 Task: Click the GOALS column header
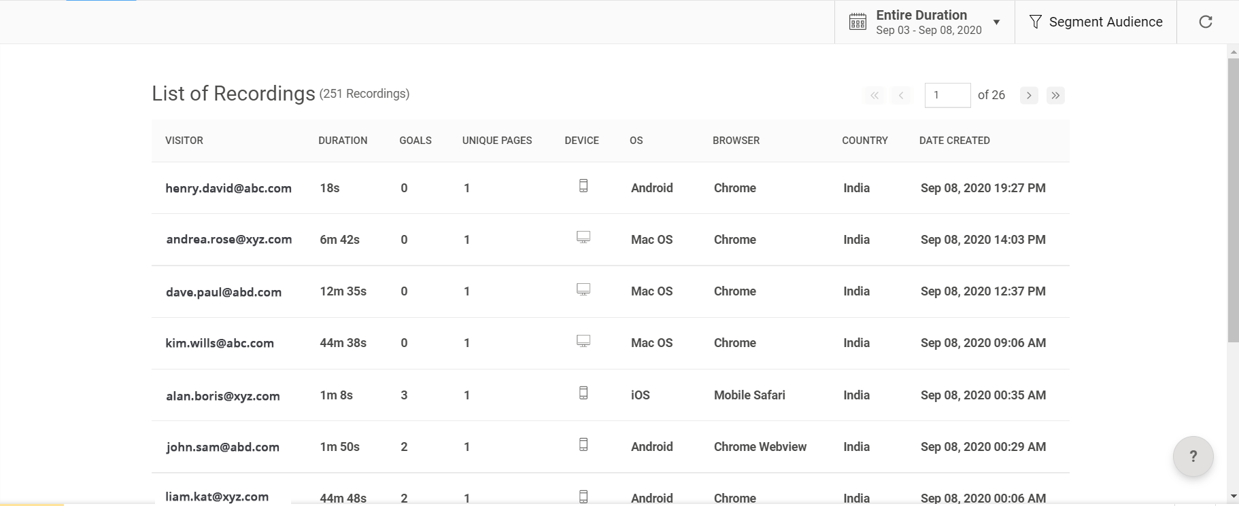click(x=415, y=141)
